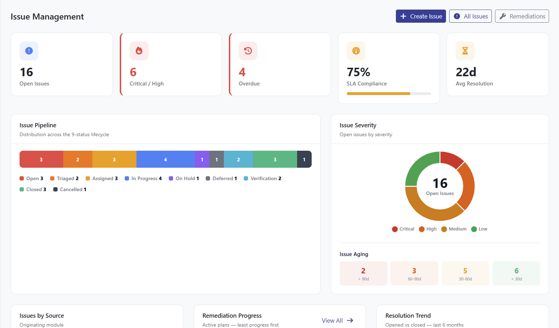Screen dimensions: 559x328
Task: Select the purple On Hold pipeline segment
Action: click(x=202, y=159)
